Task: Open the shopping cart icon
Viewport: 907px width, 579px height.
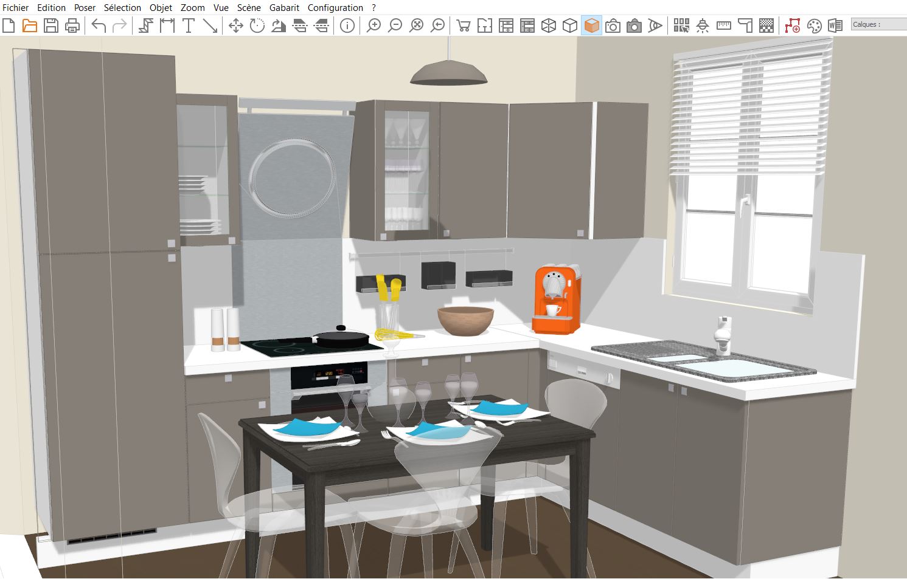Action: [x=463, y=26]
